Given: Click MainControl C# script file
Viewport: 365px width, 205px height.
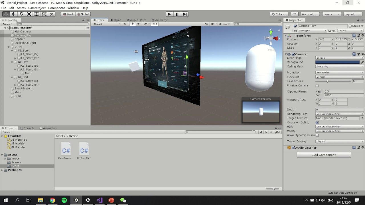Looking at the screenshot, I should coord(66,151).
